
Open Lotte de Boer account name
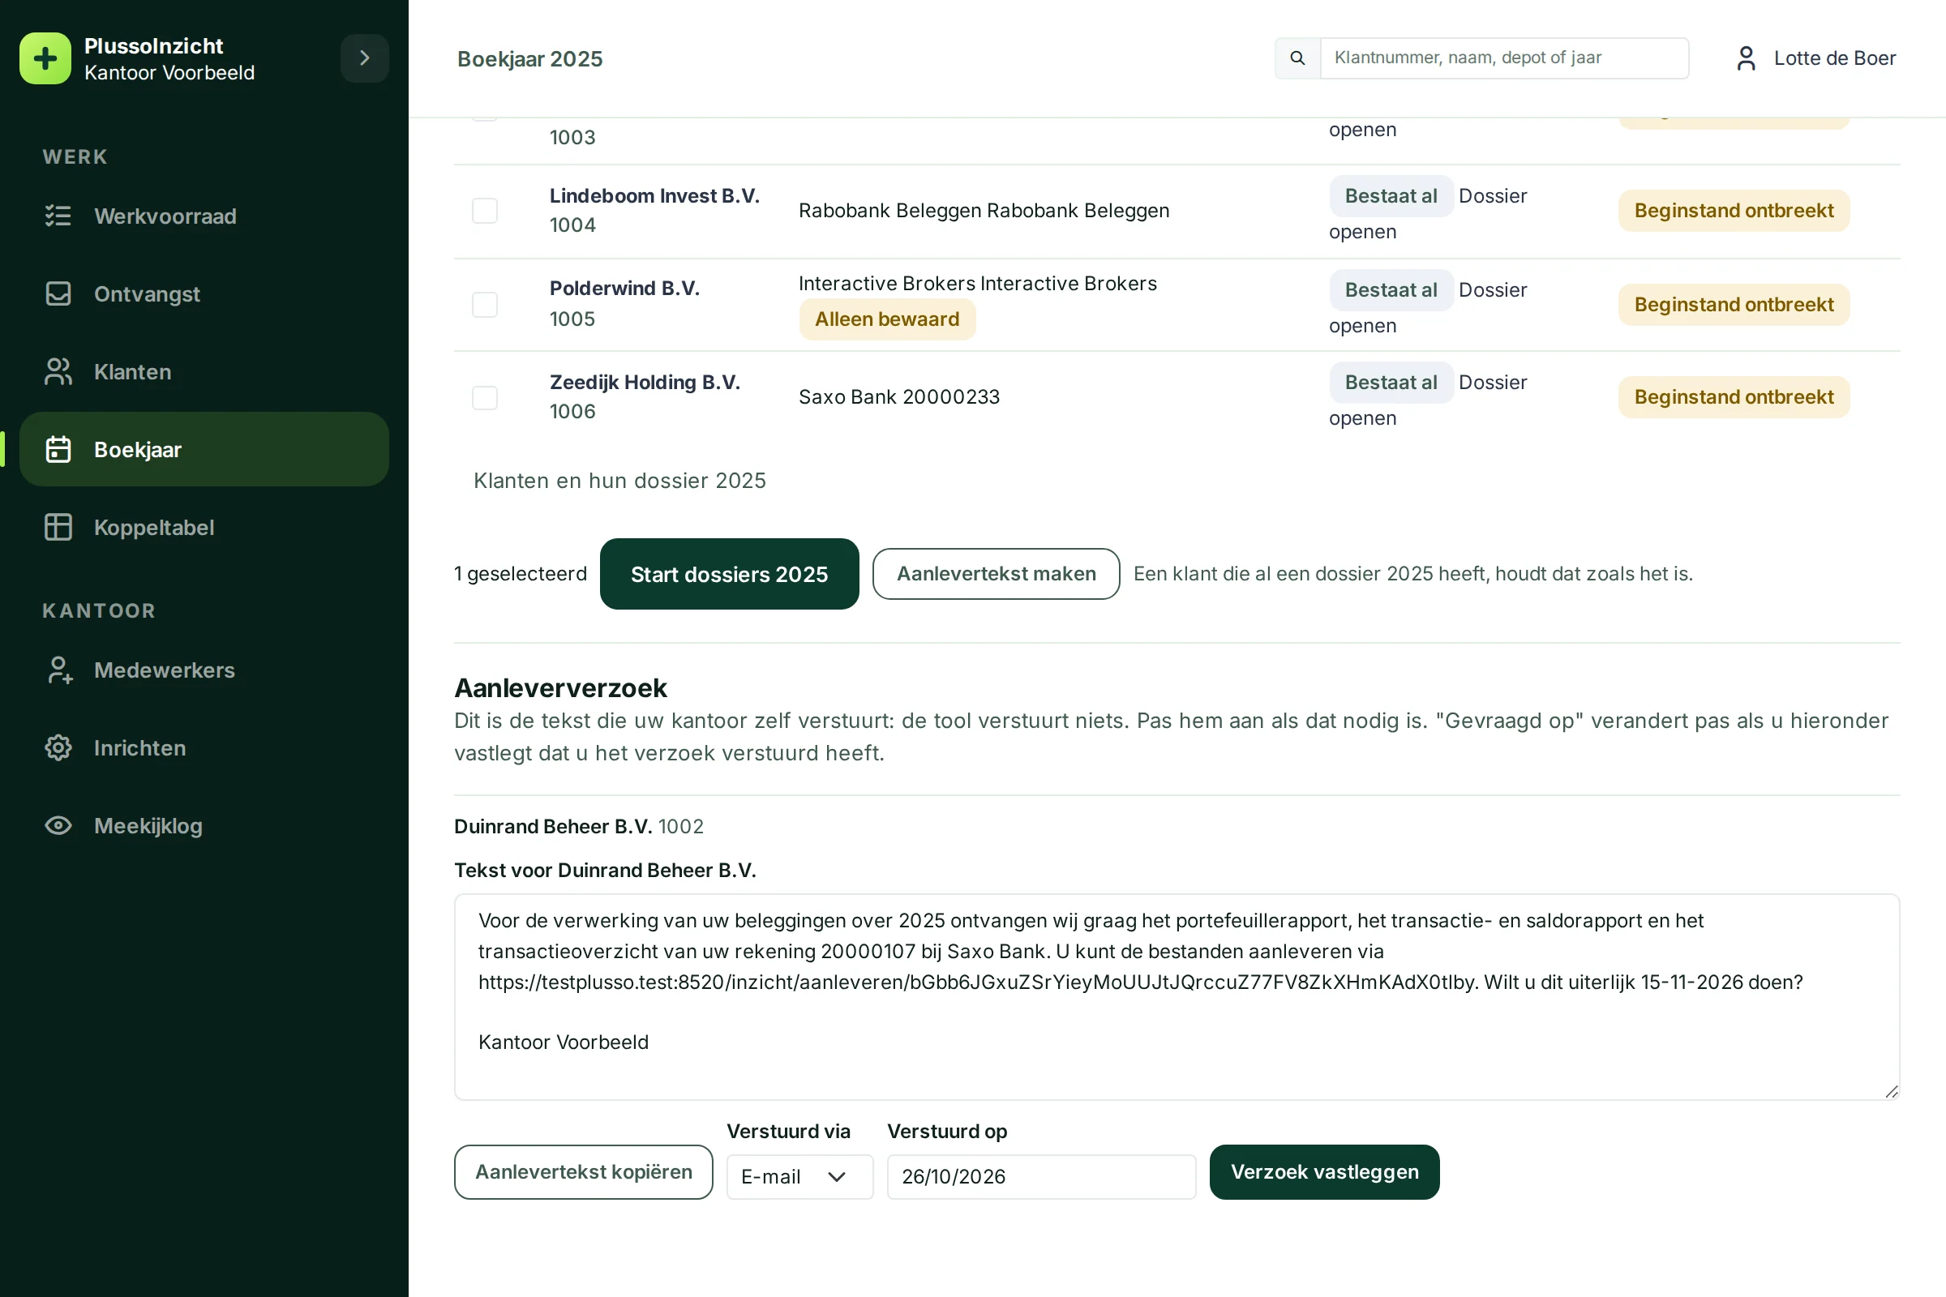click(1834, 58)
